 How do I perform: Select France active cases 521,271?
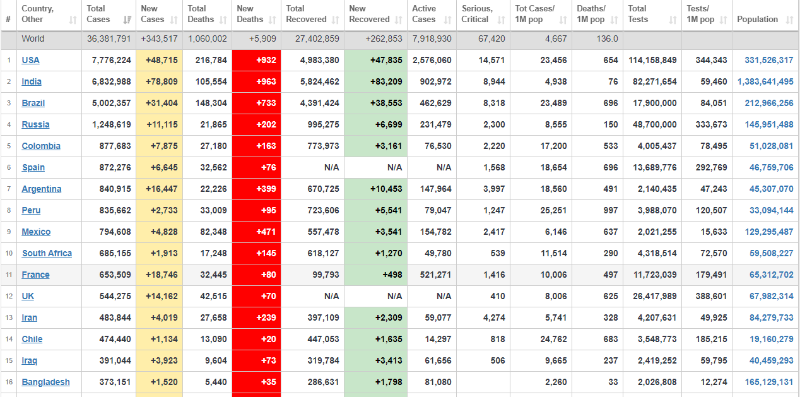(432, 275)
